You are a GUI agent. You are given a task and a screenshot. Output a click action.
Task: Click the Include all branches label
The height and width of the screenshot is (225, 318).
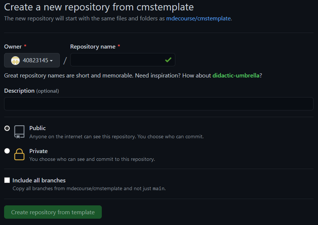click(39, 180)
